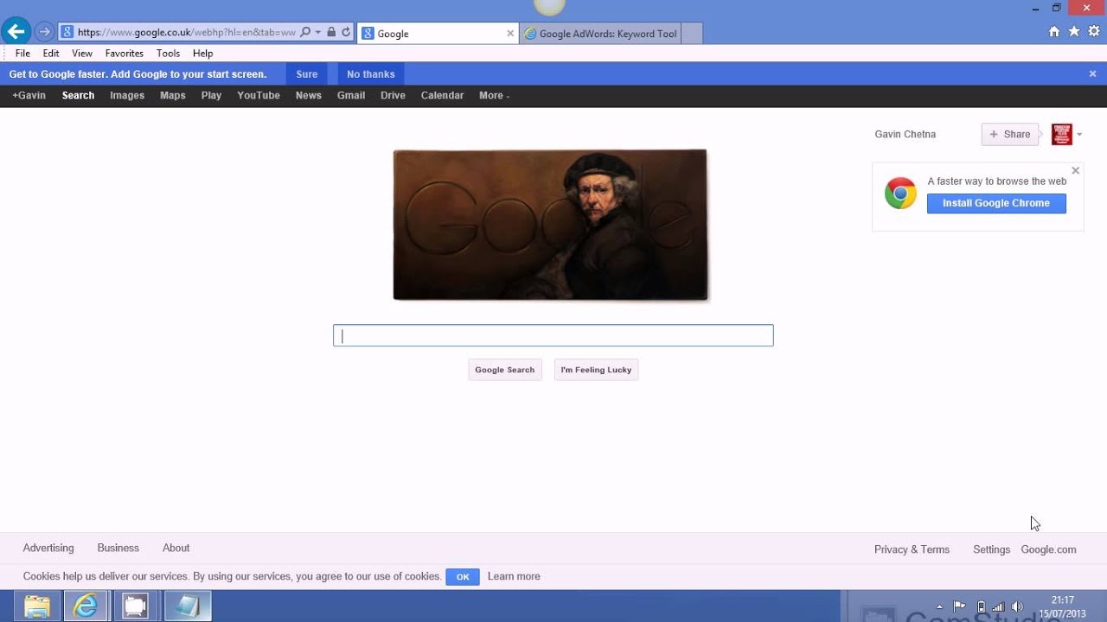Click the security lock icon in address bar
1107x622 pixels.
[331, 33]
